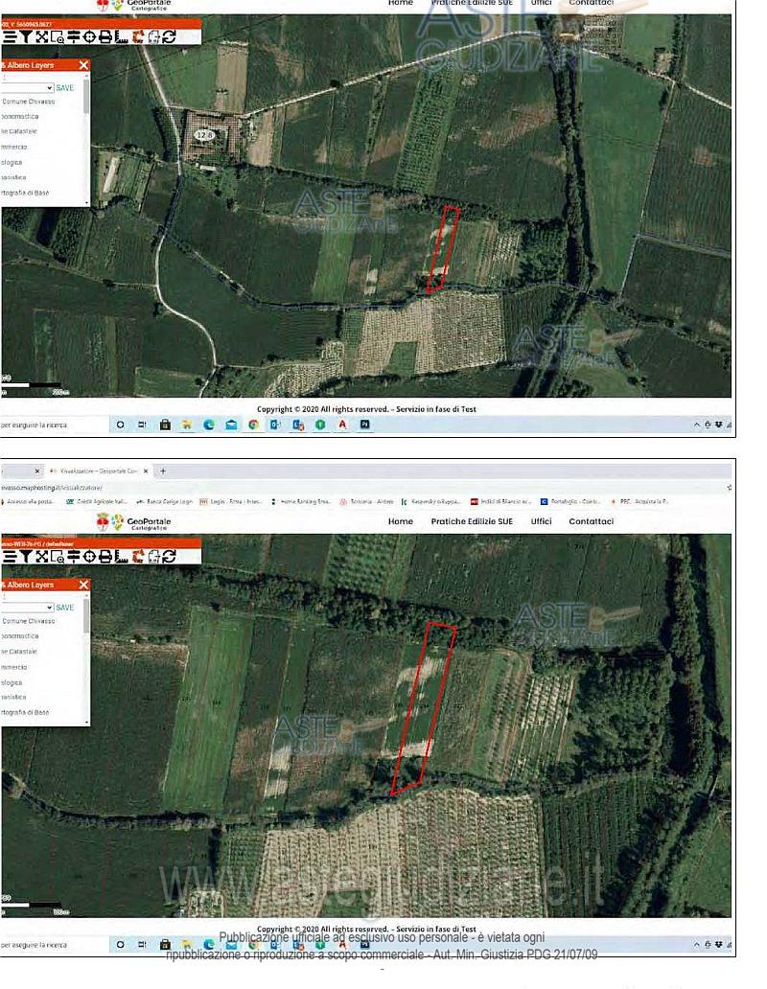
Task: Open hamburger menu in upper screenshot map toolbar
Action: pos(9,37)
